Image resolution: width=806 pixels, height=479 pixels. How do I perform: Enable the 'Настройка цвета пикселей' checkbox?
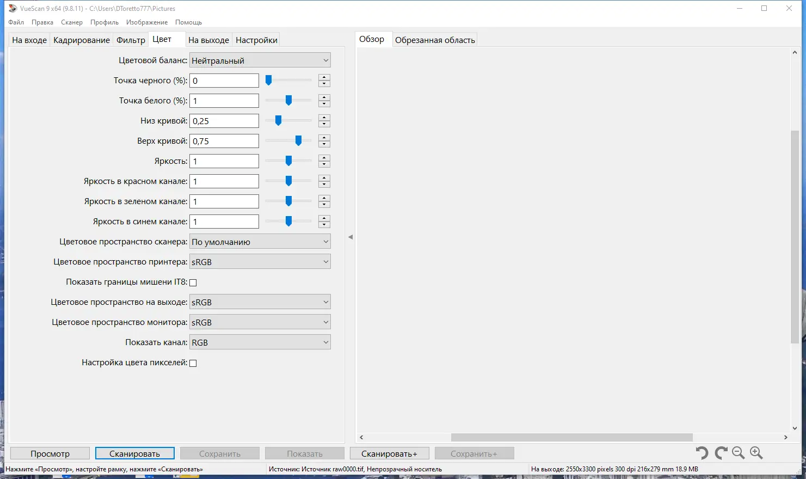193,363
